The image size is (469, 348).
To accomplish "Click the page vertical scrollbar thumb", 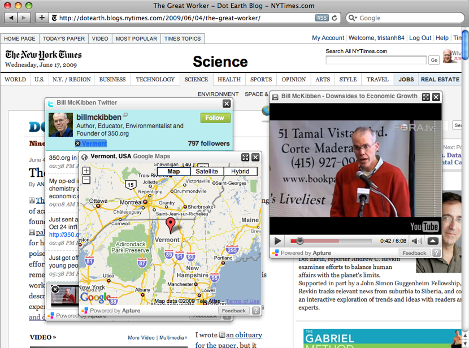I will tap(465, 45).
